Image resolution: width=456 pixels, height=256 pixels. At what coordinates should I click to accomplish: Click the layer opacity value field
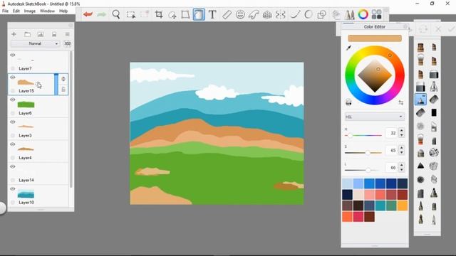click(x=67, y=43)
